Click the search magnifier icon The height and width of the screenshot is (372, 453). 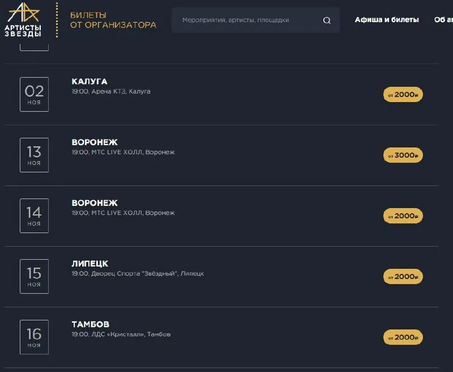click(327, 20)
